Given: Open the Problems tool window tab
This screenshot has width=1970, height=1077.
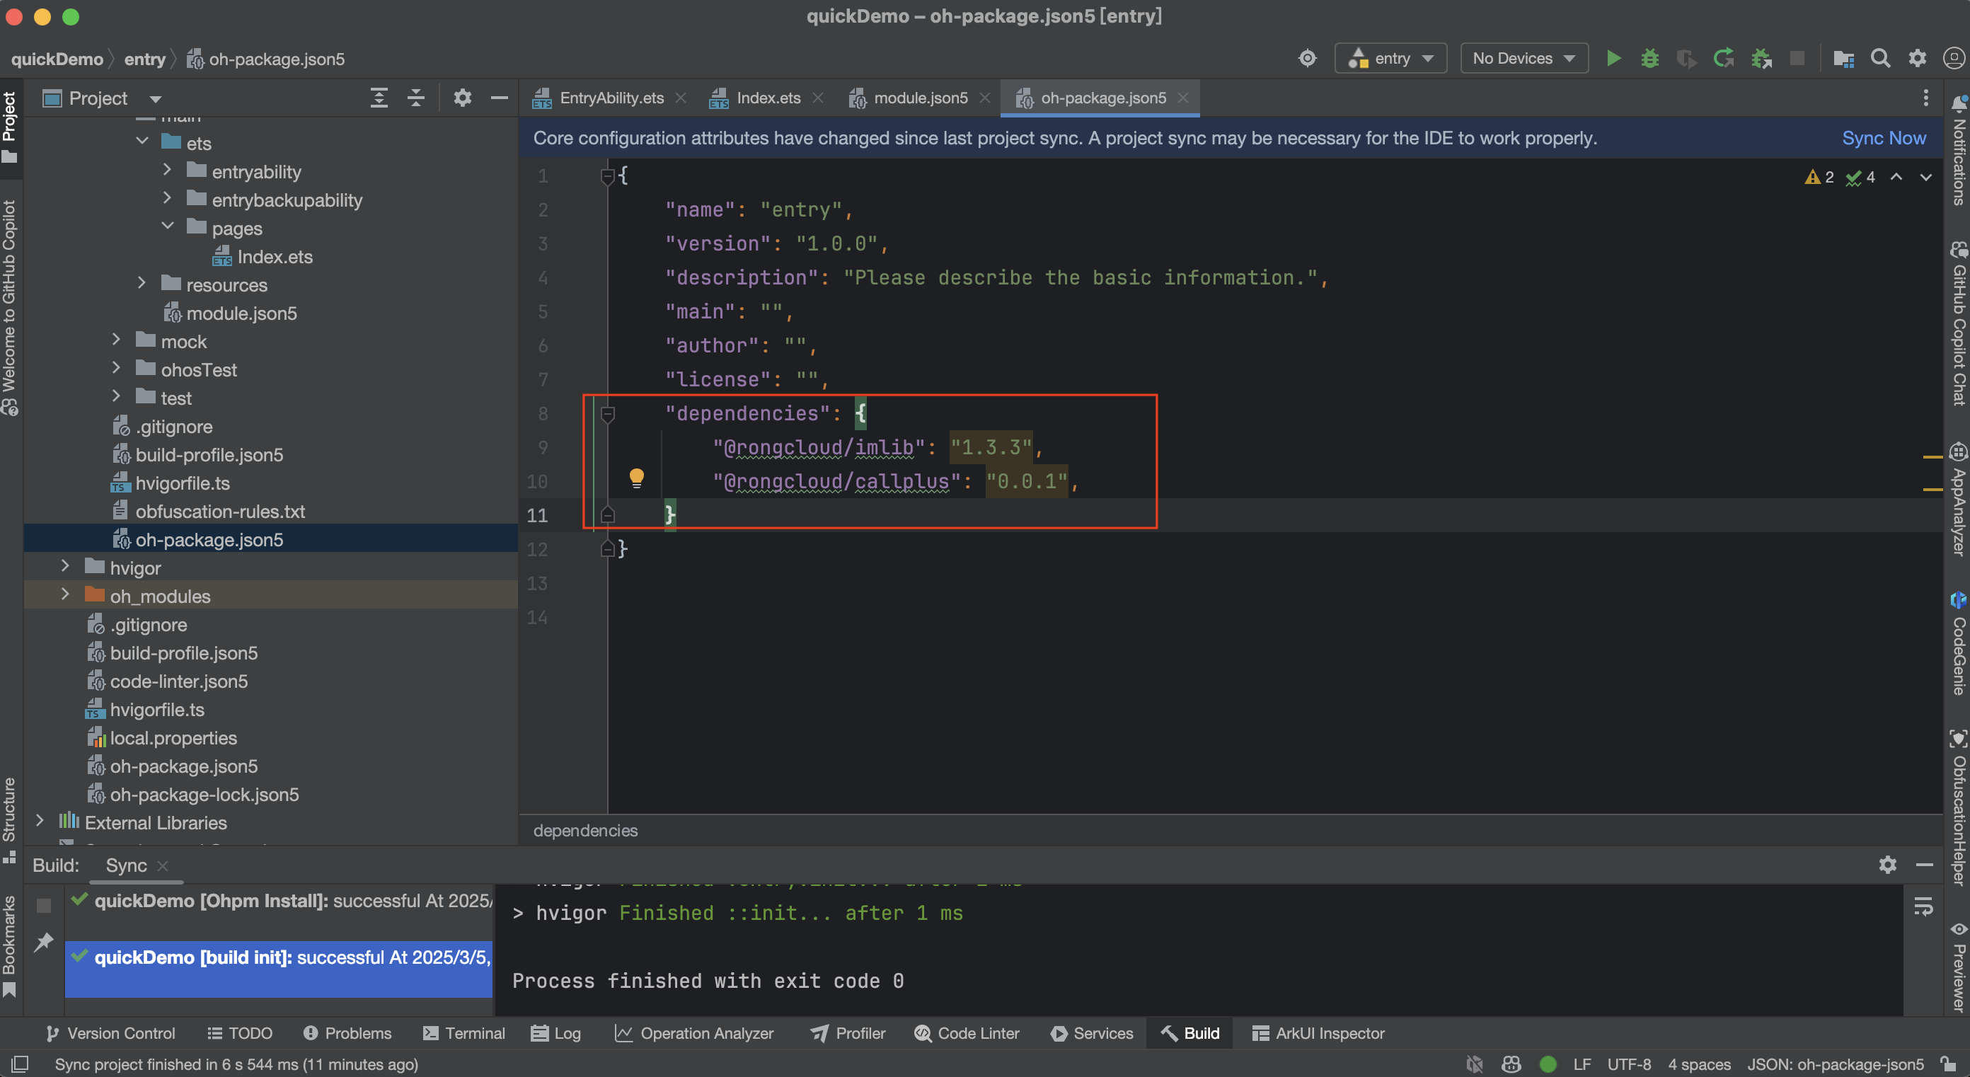Looking at the screenshot, I should tap(347, 1032).
